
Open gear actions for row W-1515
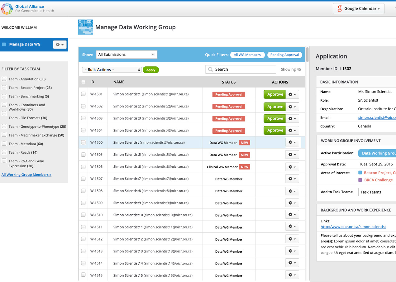[292, 275]
